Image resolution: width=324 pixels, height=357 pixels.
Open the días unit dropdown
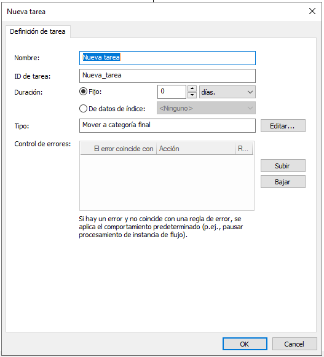[227, 92]
